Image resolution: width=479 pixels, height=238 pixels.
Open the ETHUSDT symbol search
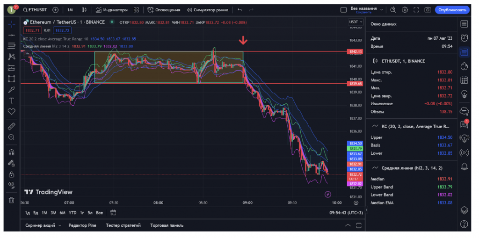pos(35,10)
